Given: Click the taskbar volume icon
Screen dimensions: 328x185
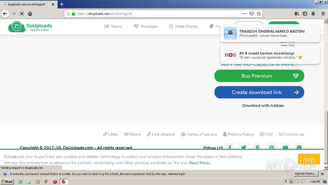Looking at the screenshot, I should (x=297, y=182).
